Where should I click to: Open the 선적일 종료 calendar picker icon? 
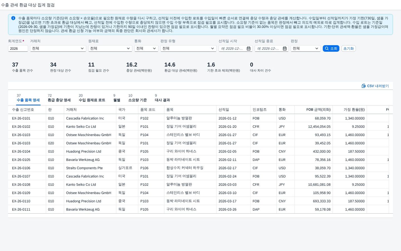(x=285, y=49)
